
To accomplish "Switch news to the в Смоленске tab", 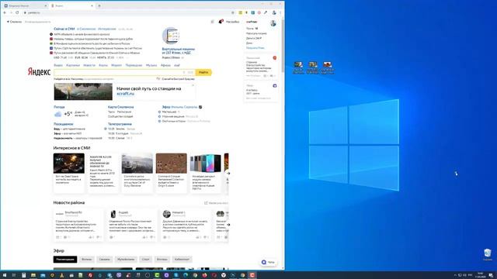I will [86, 29].
